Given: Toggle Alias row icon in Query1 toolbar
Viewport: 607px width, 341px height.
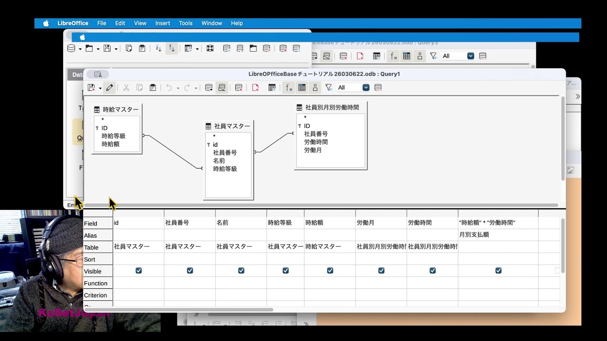Looking at the screenshot, I should coord(315,88).
